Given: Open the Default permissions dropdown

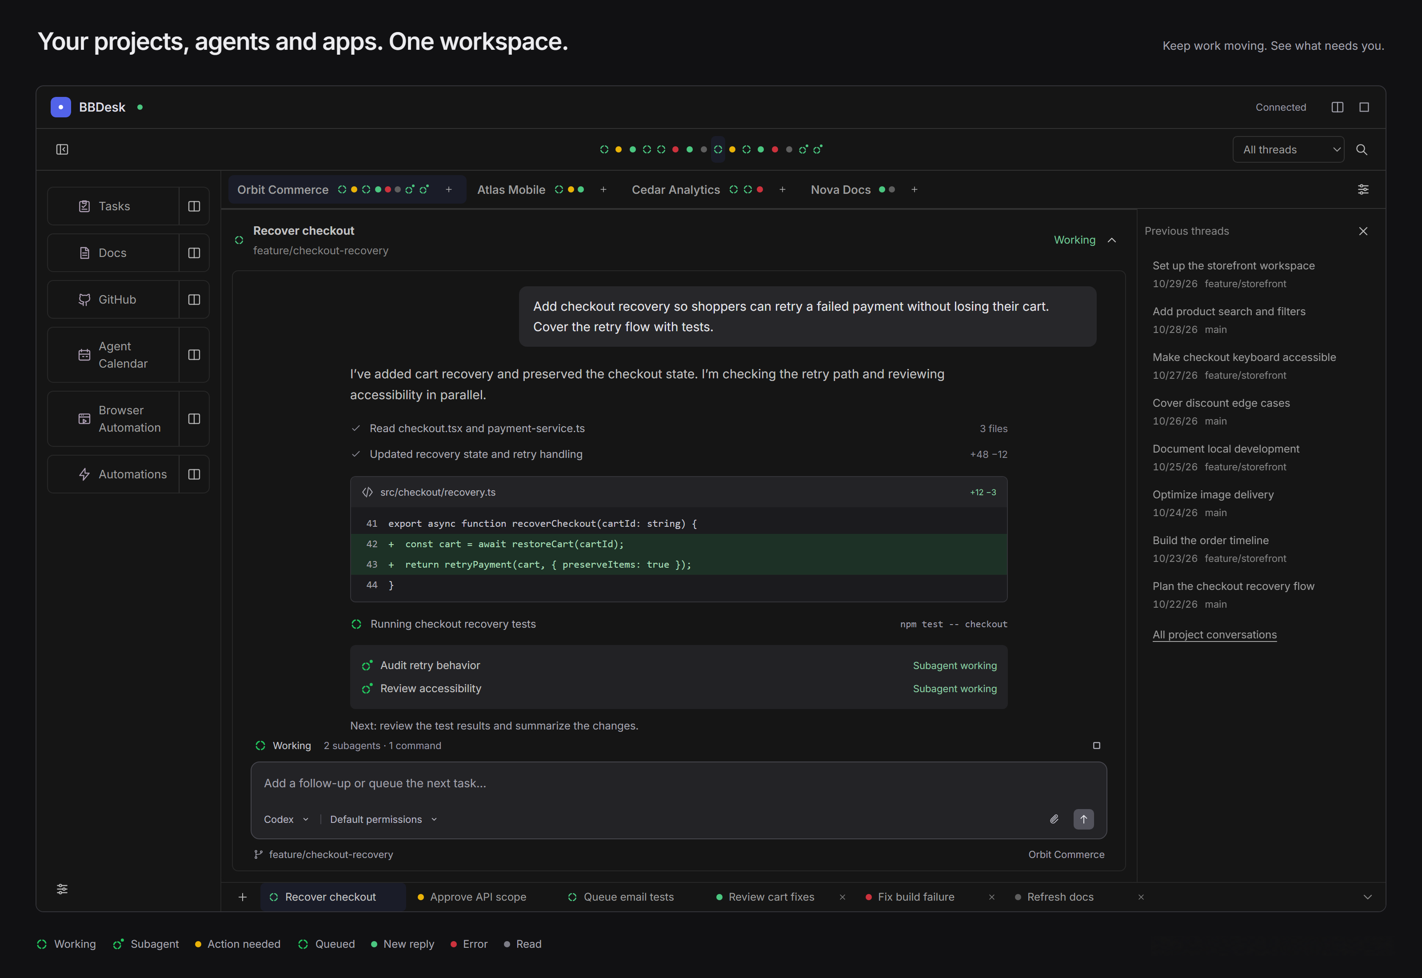Looking at the screenshot, I should 383,819.
